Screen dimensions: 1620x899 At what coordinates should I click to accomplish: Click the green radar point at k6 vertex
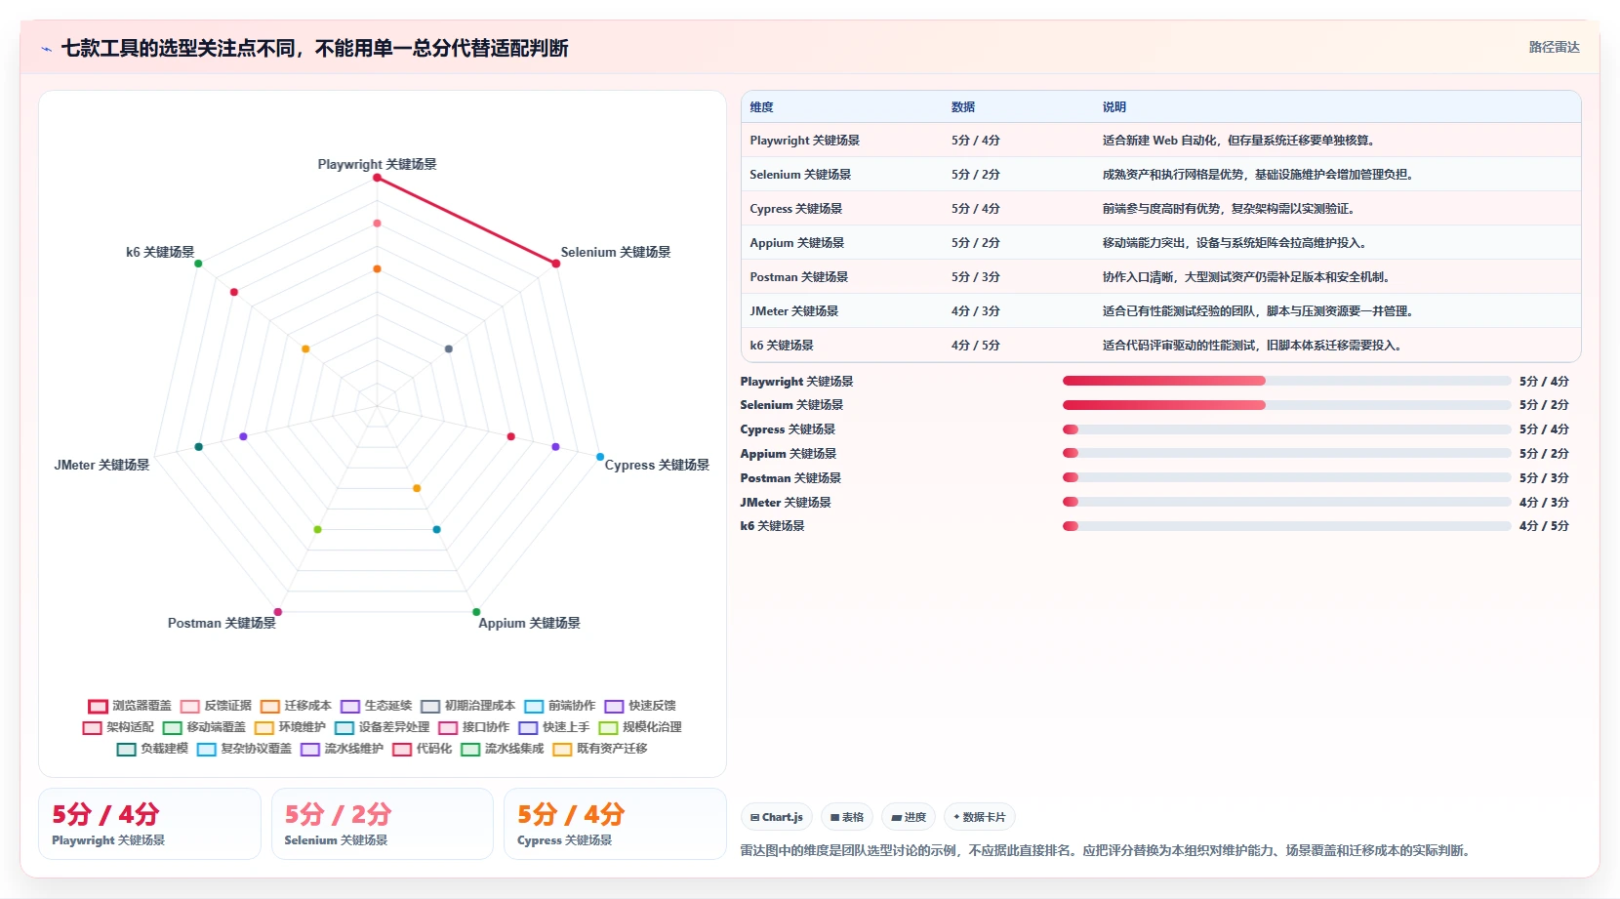198,264
